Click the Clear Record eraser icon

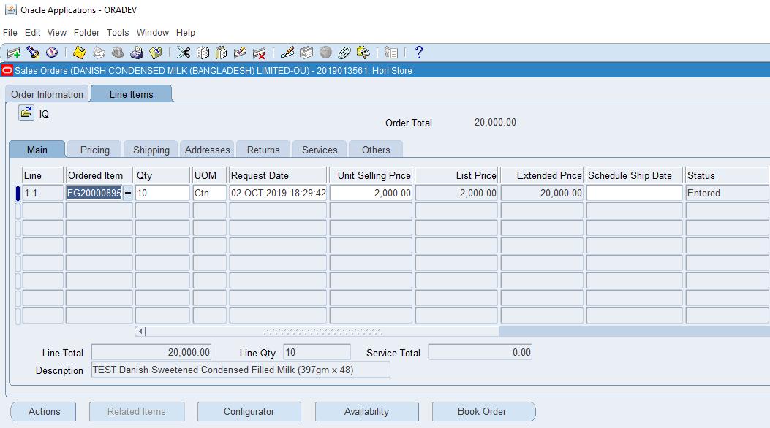tap(240, 53)
